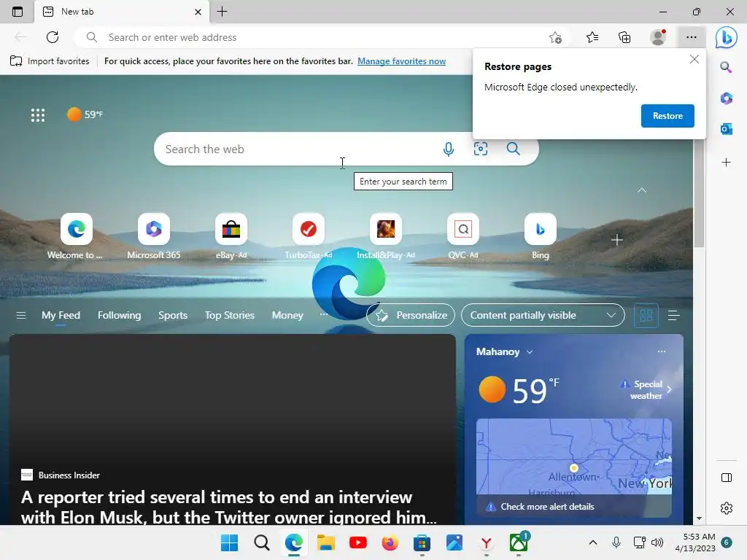Click Check more alert details
The image size is (747, 560).
(547, 507)
